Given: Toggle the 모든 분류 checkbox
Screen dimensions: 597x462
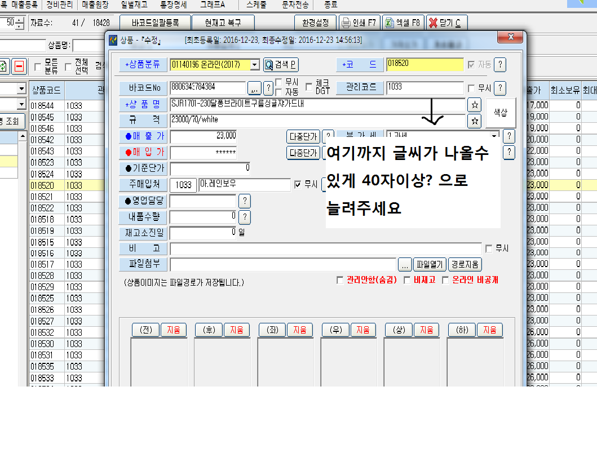Looking at the screenshot, I should tap(38, 67).
